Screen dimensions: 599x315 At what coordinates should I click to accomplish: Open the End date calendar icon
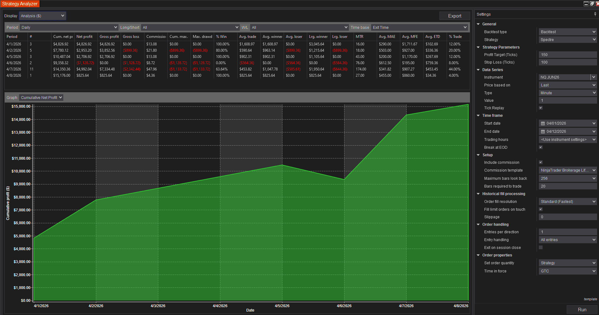coord(543,132)
